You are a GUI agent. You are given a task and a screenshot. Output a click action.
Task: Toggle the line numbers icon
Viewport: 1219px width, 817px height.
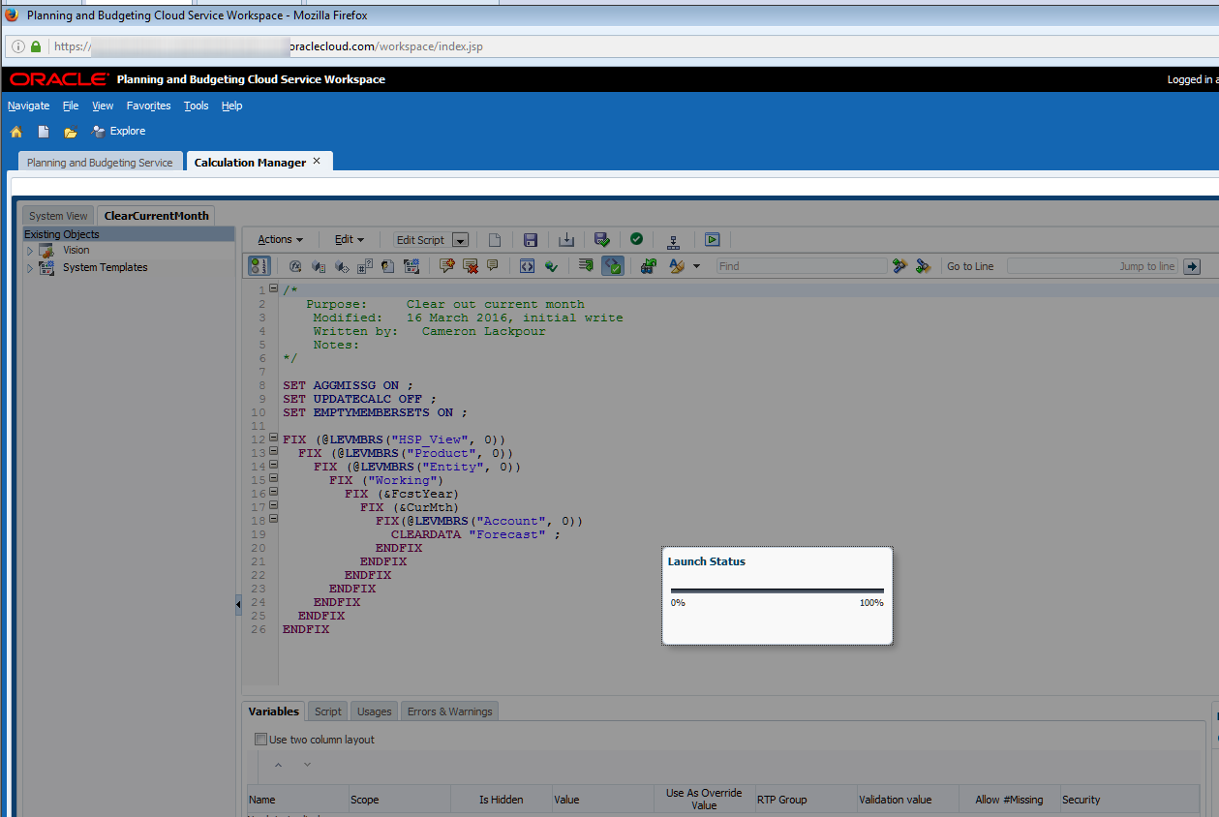tap(259, 265)
